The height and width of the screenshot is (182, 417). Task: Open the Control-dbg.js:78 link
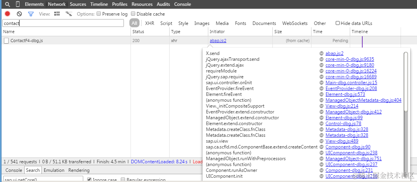344,124
